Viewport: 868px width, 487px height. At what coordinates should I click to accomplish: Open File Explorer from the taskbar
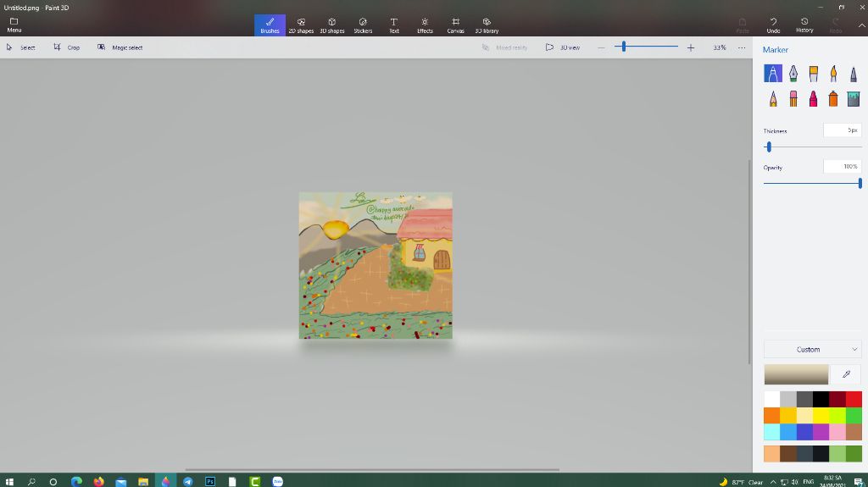click(x=142, y=481)
